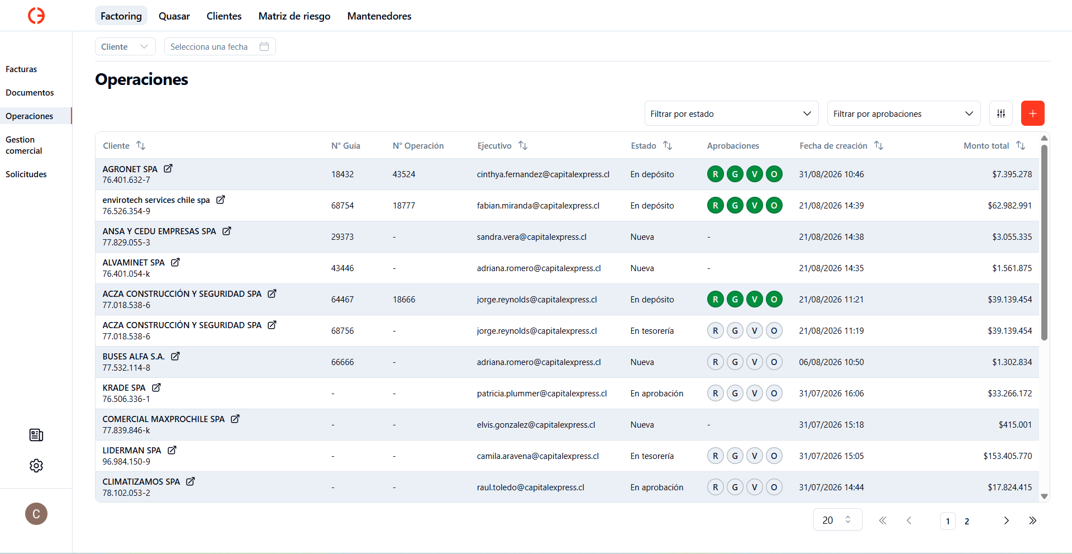The width and height of the screenshot is (1072, 554).
Task: Sort table by Fecha de creación
Action: point(879,145)
